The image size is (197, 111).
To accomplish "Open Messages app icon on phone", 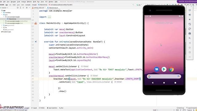I will (156, 69).
